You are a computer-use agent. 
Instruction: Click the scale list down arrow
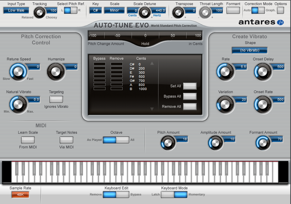tap(152, 109)
